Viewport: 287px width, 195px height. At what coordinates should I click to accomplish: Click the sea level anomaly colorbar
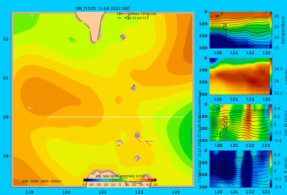tap(120, 180)
